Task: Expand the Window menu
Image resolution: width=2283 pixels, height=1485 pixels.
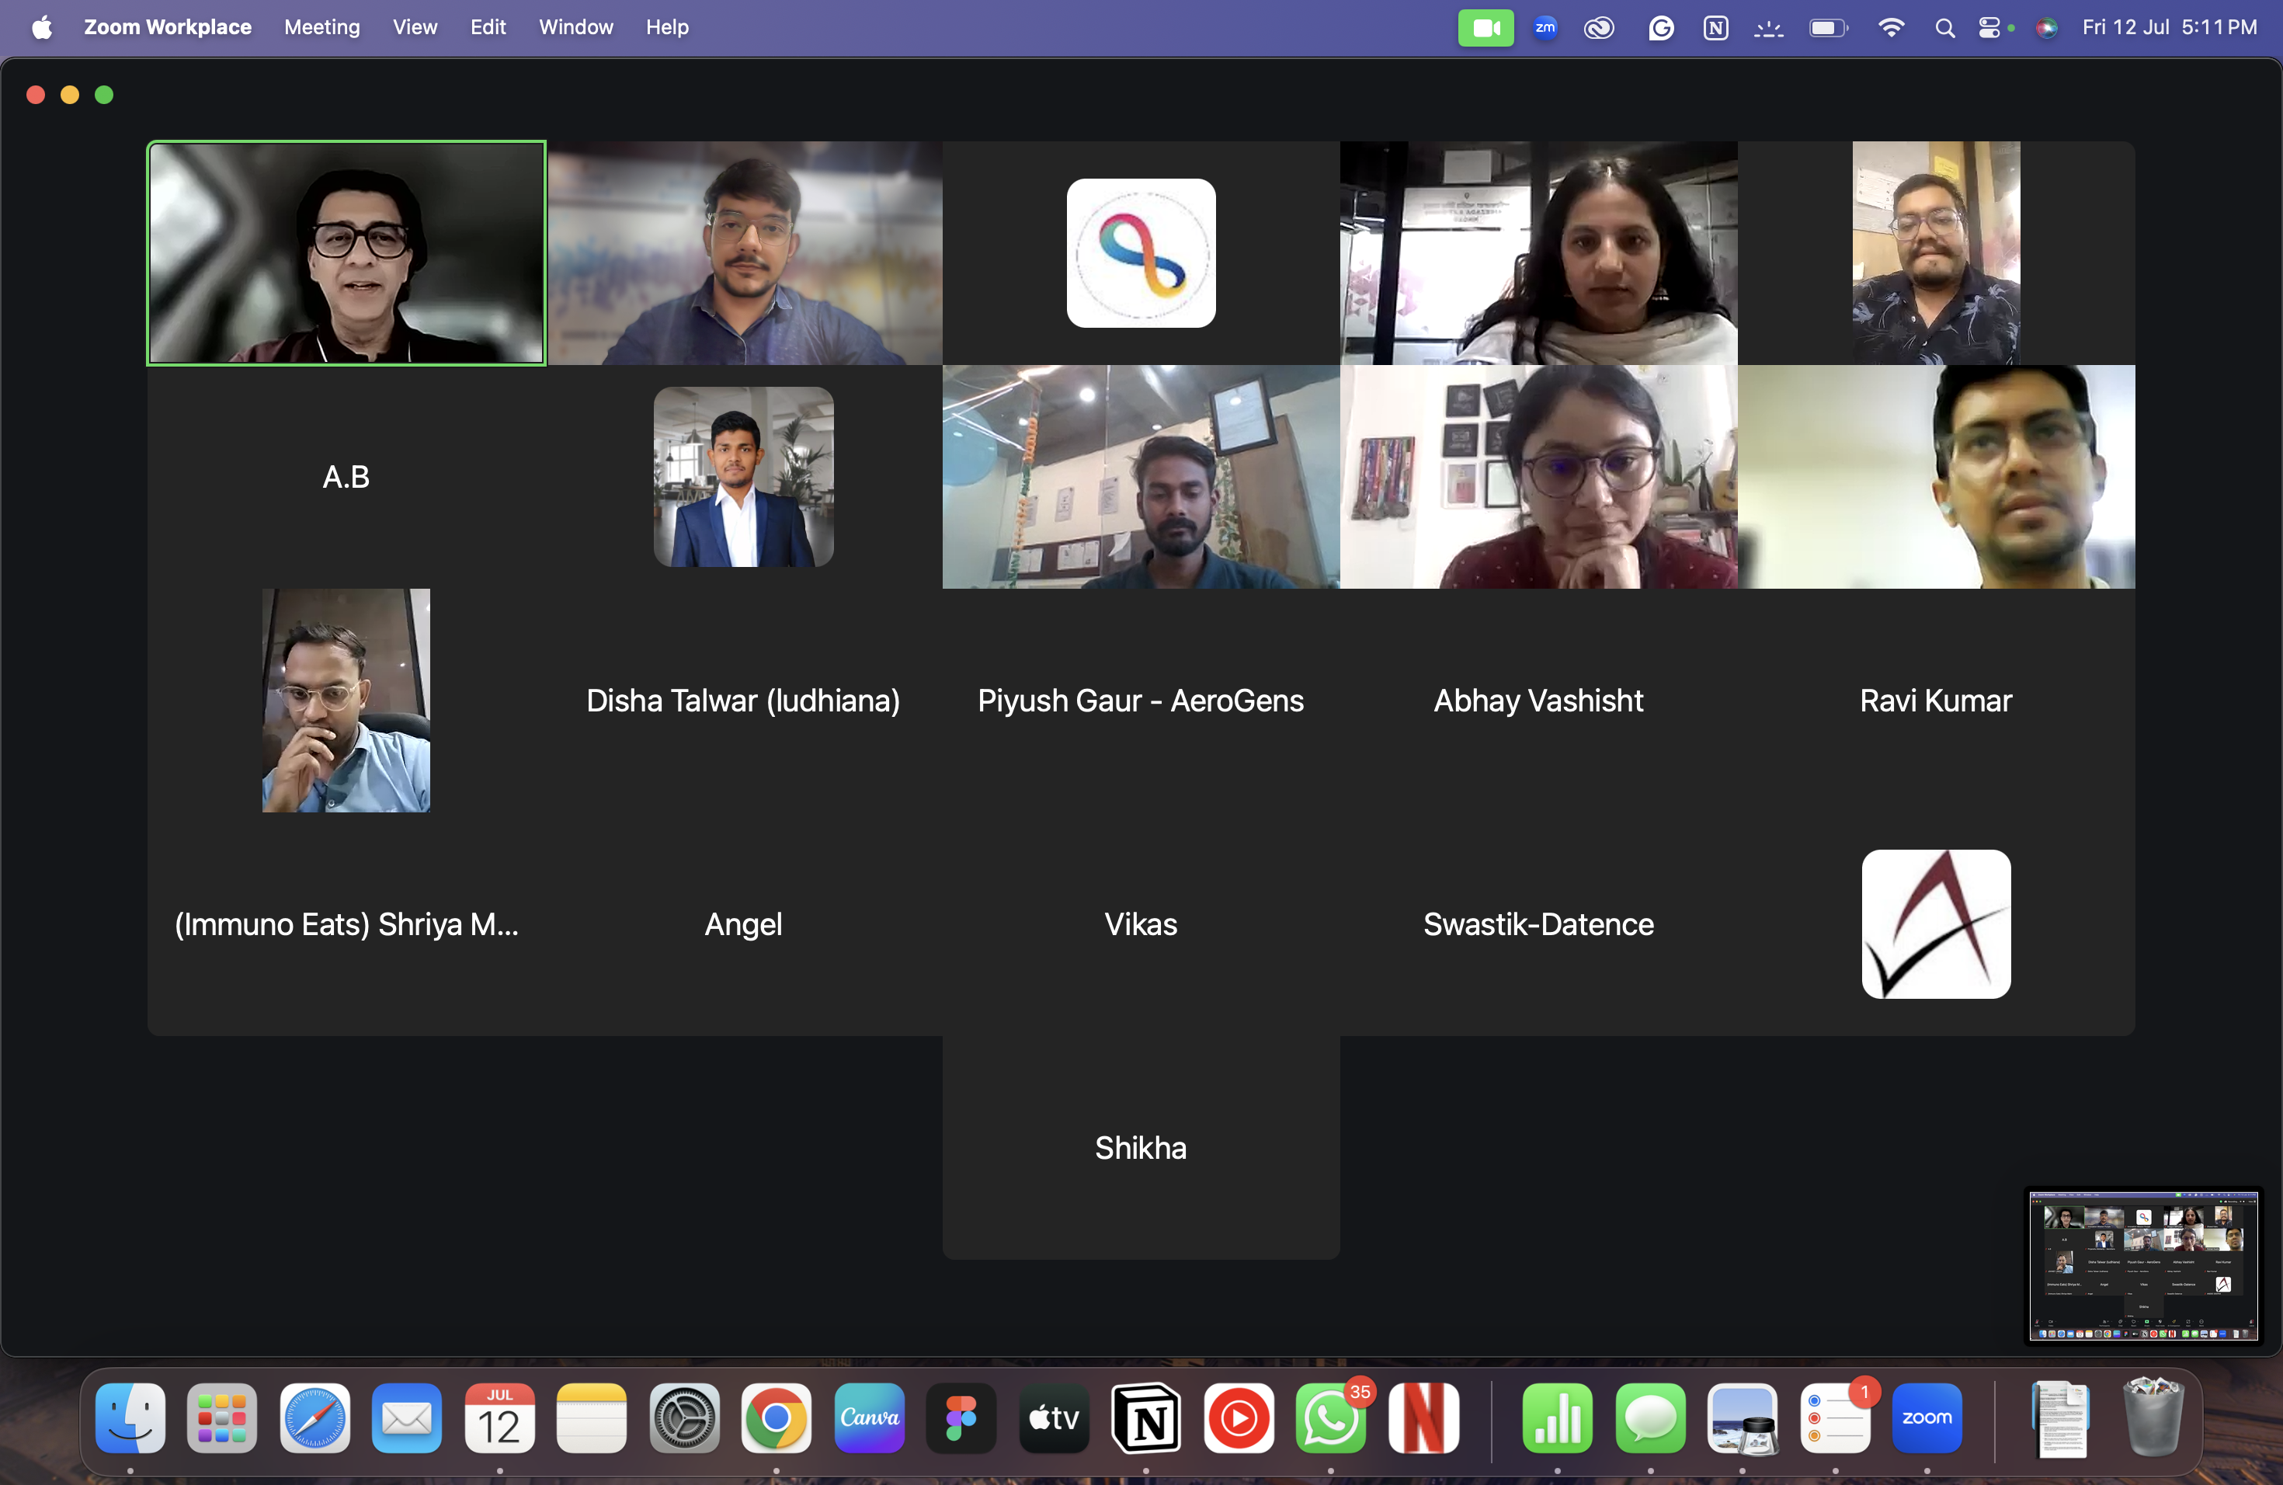Action: click(x=575, y=28)
